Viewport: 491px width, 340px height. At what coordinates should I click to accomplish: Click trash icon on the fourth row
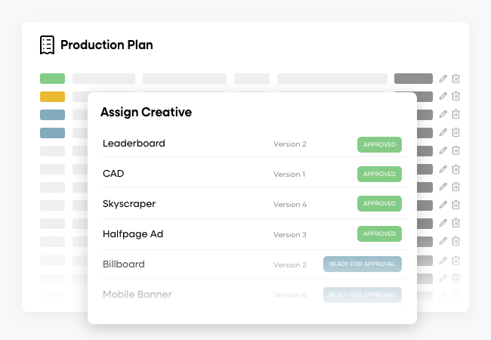[x=456, y=133]
